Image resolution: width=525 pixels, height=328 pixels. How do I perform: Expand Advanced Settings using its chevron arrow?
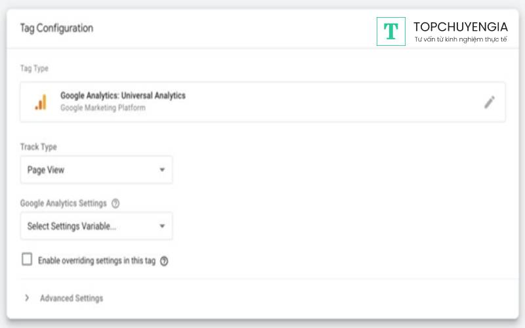click(27, 298)
